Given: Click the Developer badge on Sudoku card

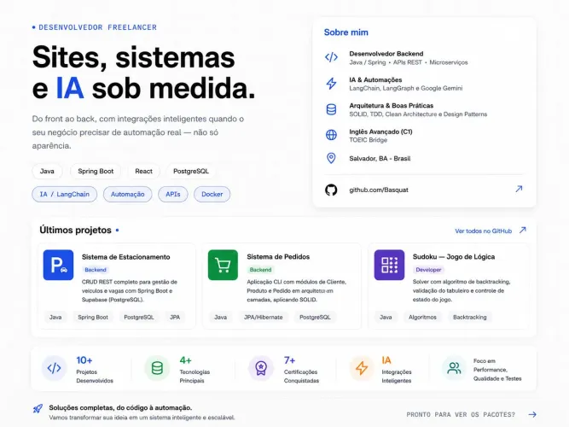Looking at the screenshot, I should pyautogui.click(x=428, y=270).
